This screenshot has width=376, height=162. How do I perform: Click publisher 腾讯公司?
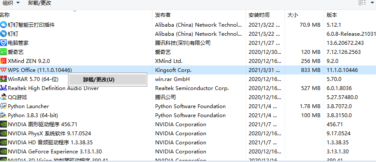click(165, 97)
